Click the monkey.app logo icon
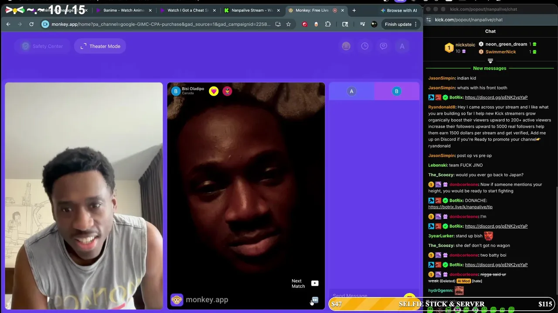The width and height of the screenshot is (558, 313). coord(177,300)
